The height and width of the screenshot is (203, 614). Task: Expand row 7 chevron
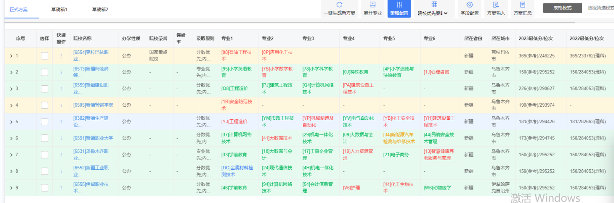11,155
